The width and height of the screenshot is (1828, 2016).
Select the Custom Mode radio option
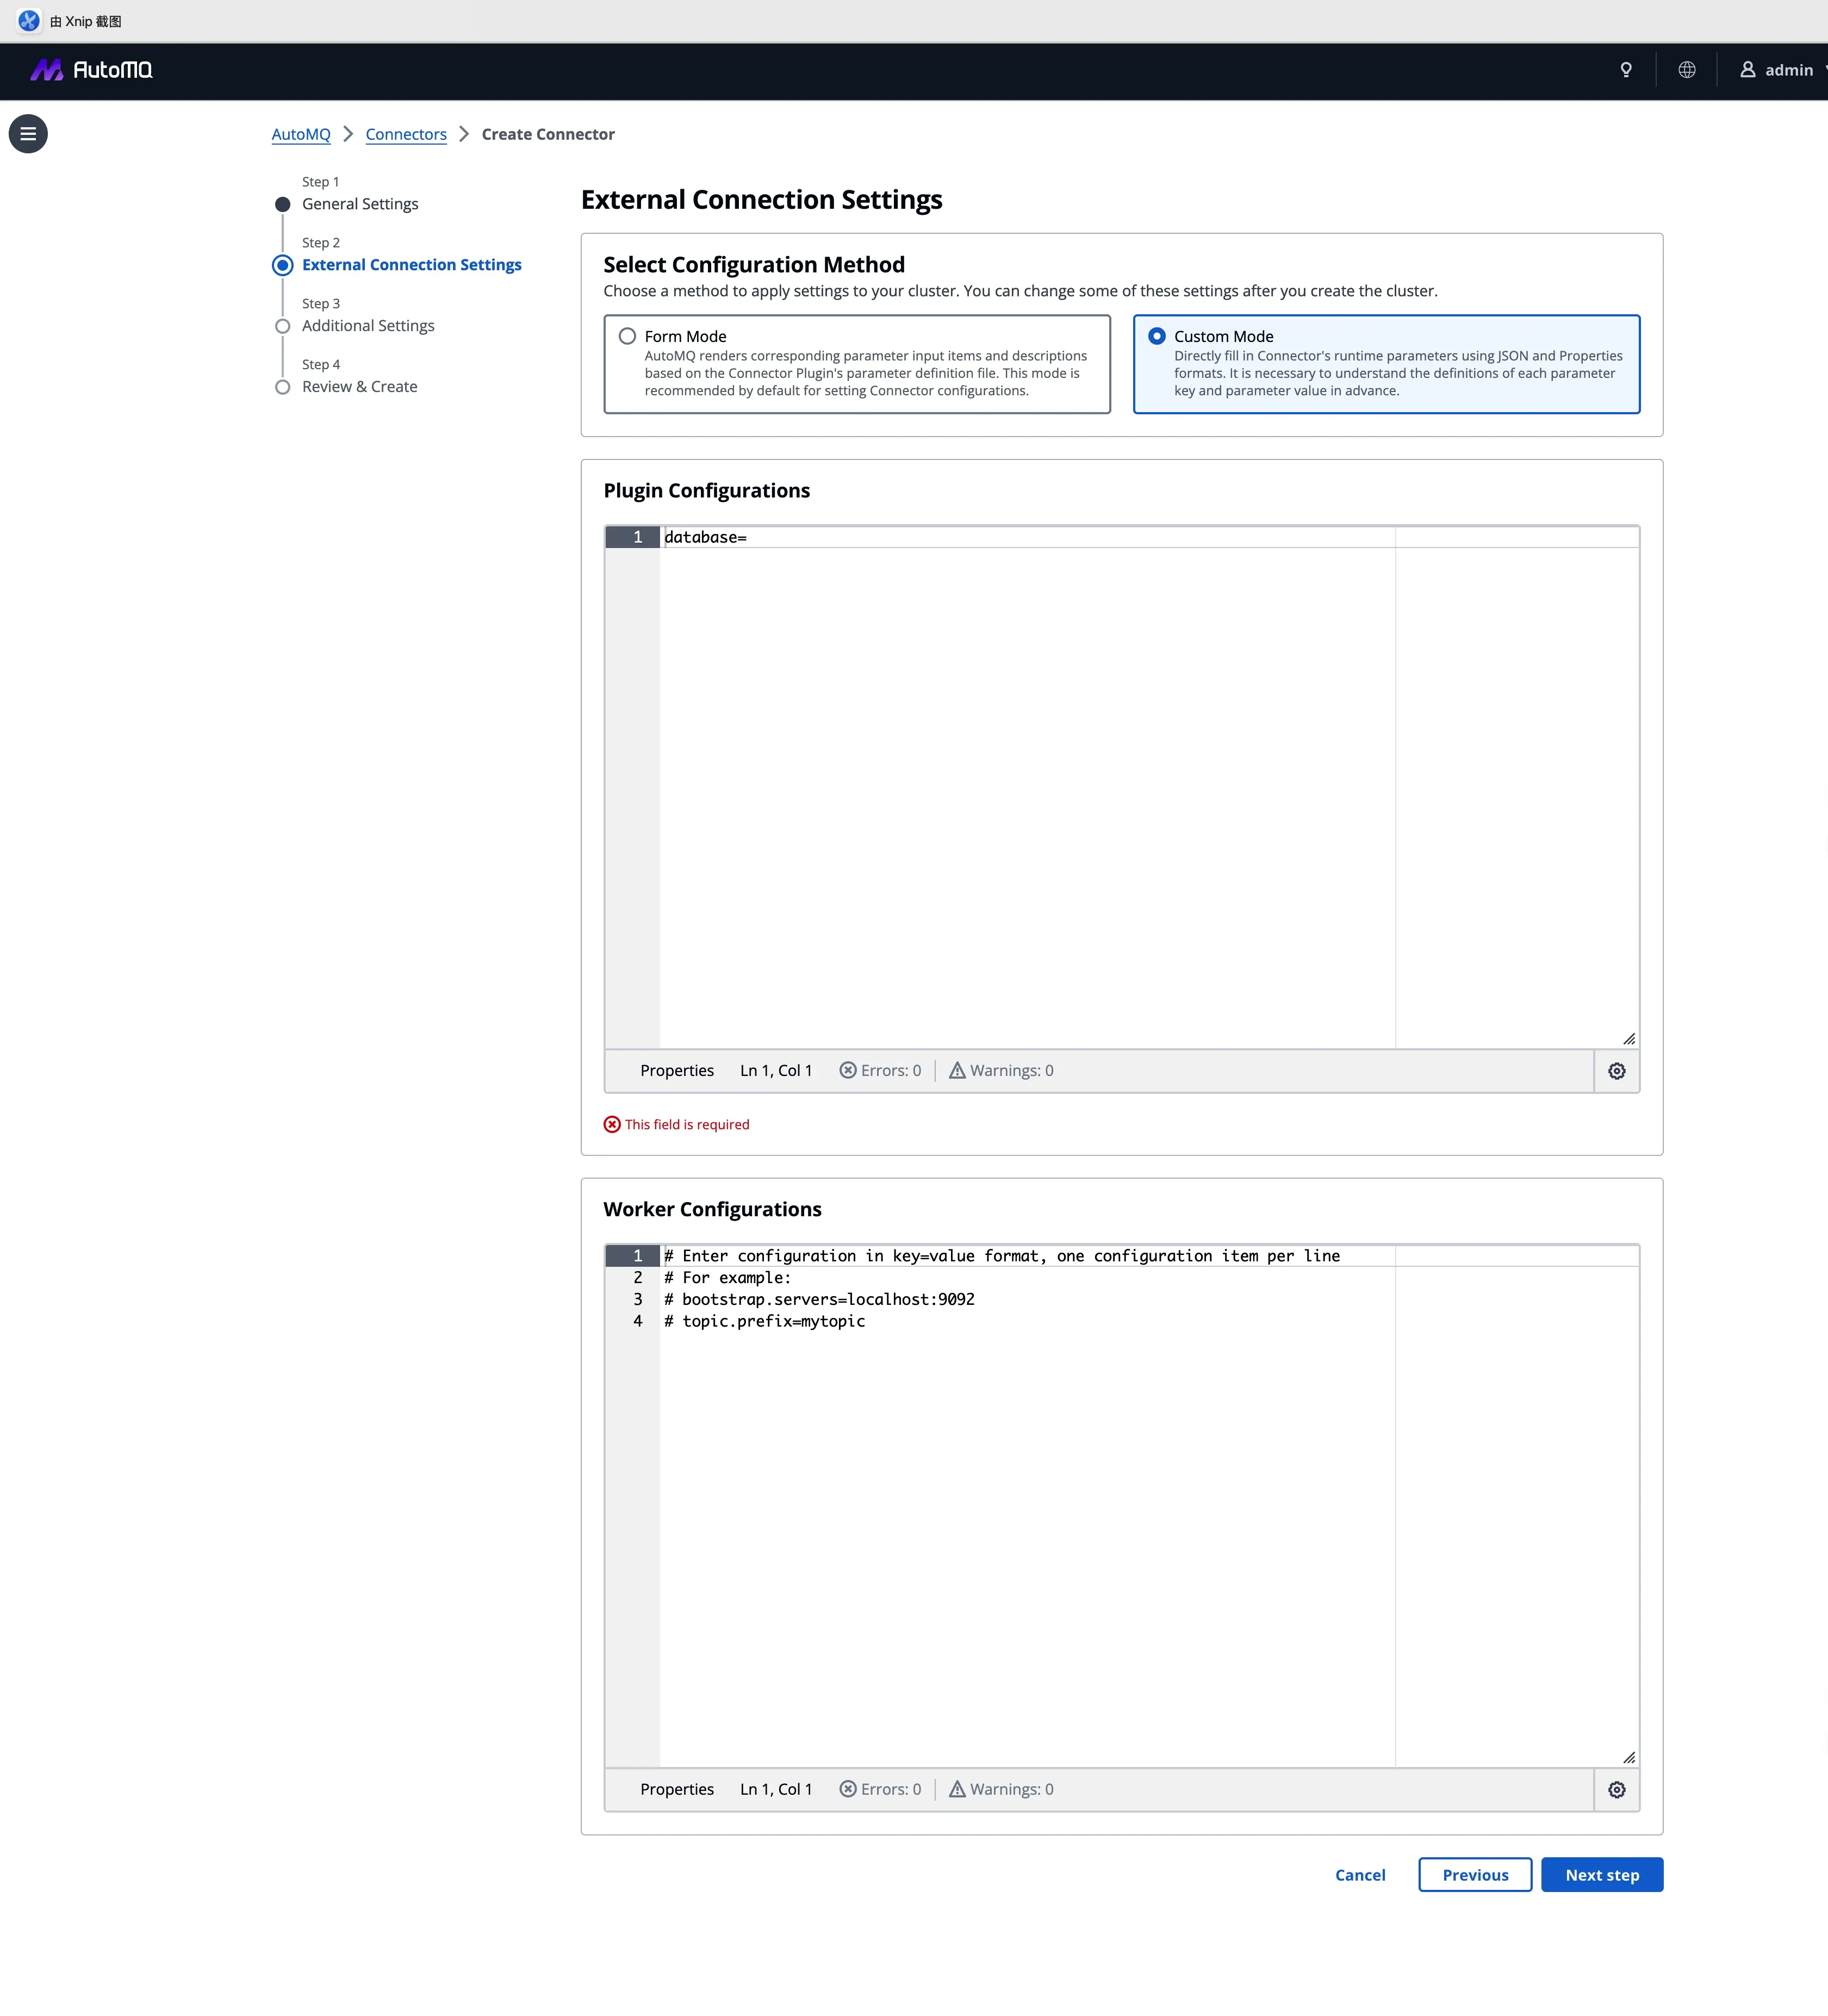click(x=1157, y=337)
